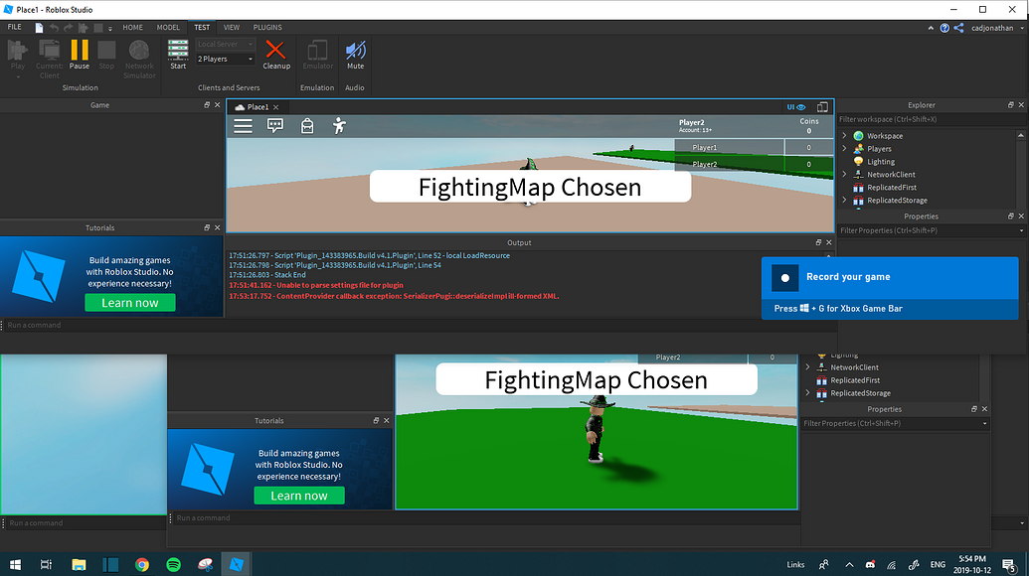Toggle the device view icon beside the UI eye
Viewport: 1029px width, 576px height.
822,106
